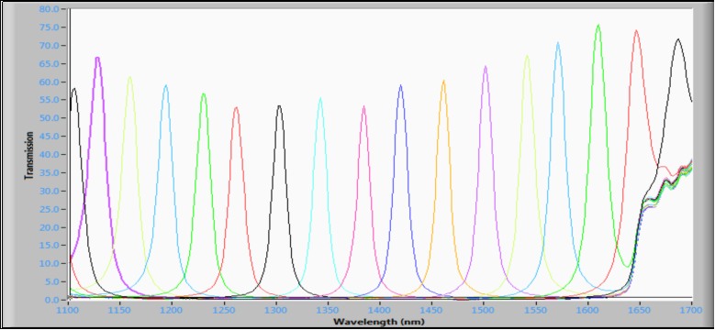Click the violet curve peak near 1500 nm
The image size is (715, 330).
(x=486, y=67)
